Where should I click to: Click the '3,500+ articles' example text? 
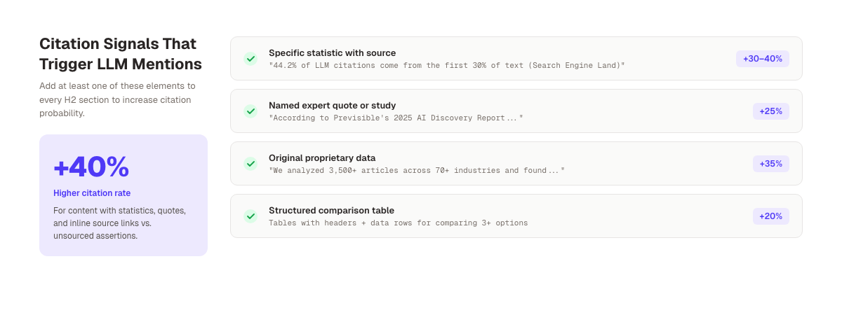[x=416, y=171]
